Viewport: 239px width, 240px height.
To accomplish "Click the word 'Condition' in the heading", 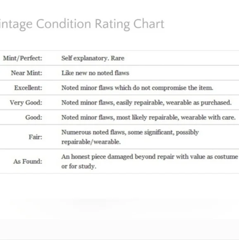I will coord(64,24).
